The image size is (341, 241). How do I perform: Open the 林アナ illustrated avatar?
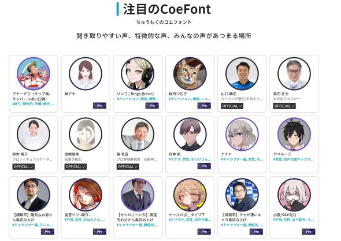[x=86, y=73]
